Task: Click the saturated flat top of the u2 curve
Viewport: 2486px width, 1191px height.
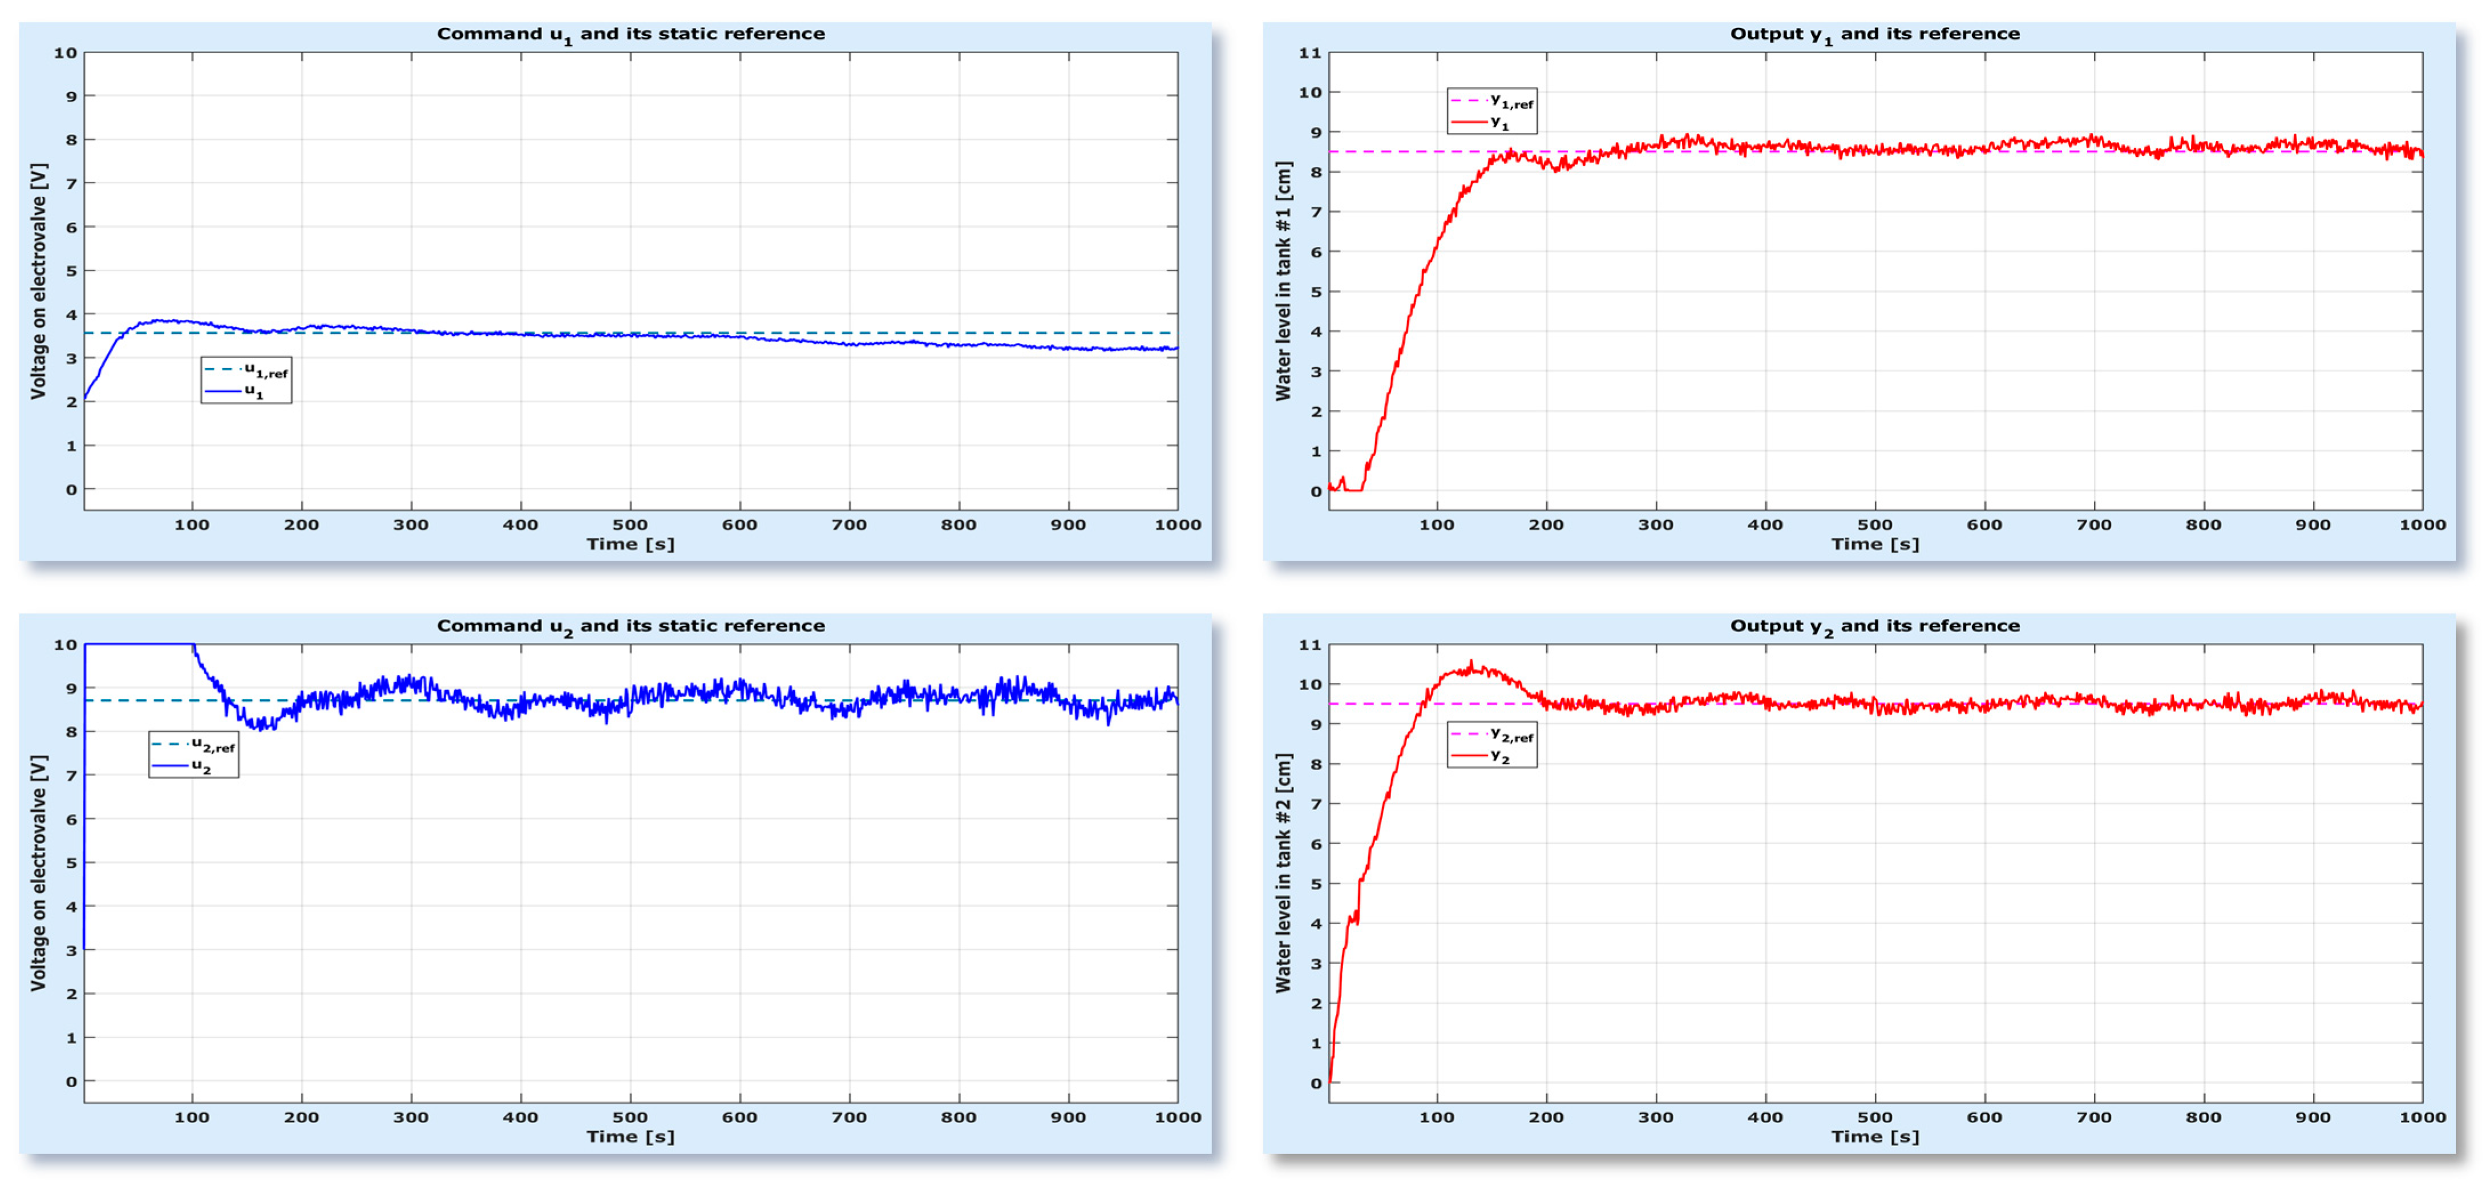Action: click(139, 645)
